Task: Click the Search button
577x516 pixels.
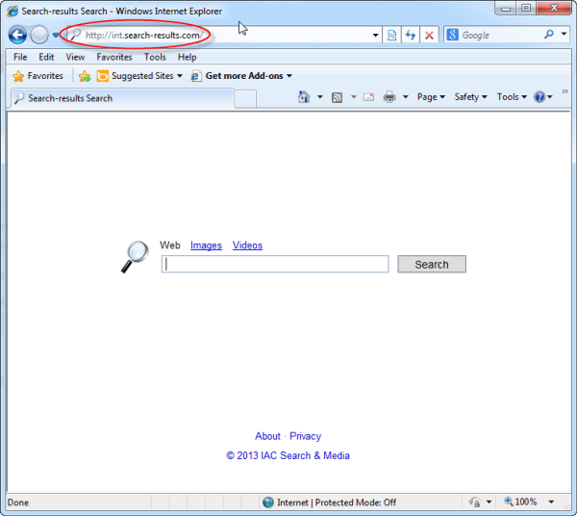Action: pos(432,264)
